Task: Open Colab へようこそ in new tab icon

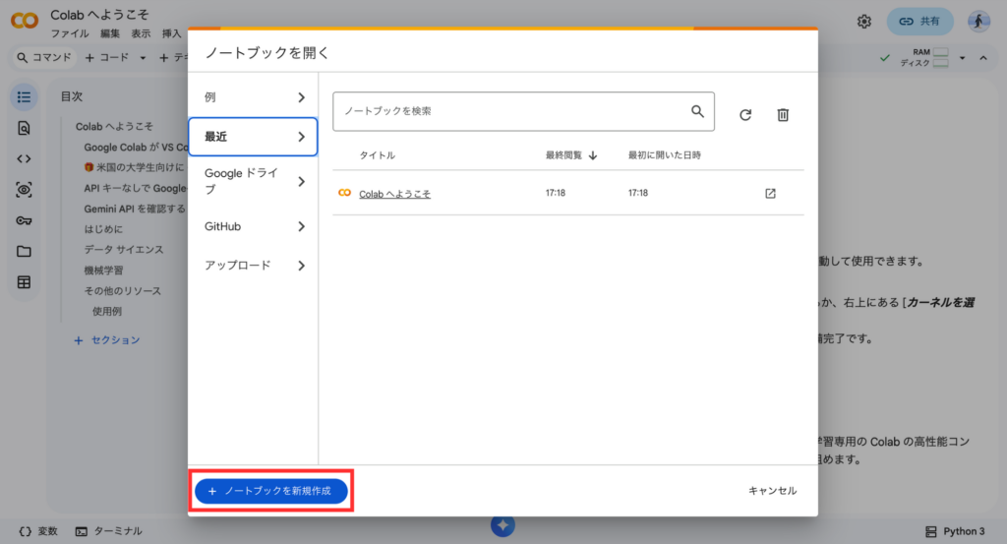Action: [771, 194]
